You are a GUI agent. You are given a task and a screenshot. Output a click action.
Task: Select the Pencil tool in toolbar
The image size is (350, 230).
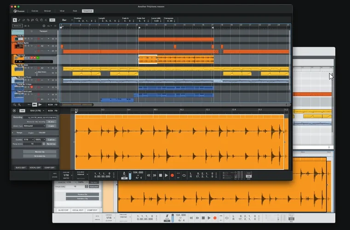tap(19, 20)
